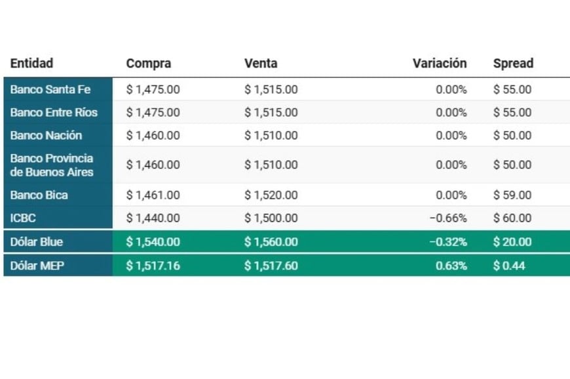Select the Dólar MEP row

[287, 266]
